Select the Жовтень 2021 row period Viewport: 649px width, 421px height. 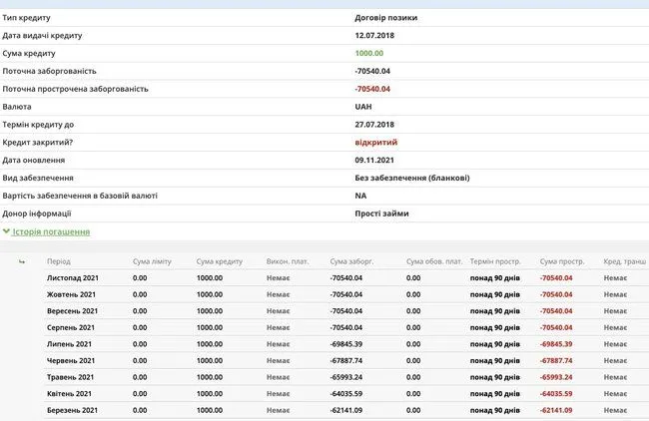point(71,294)
